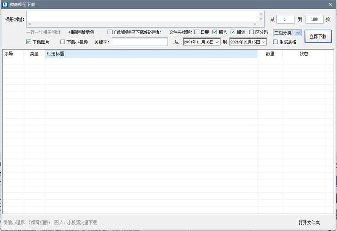Focus the 关键字 keyword input field
The image size is (337, 231).
pos(140,42)
